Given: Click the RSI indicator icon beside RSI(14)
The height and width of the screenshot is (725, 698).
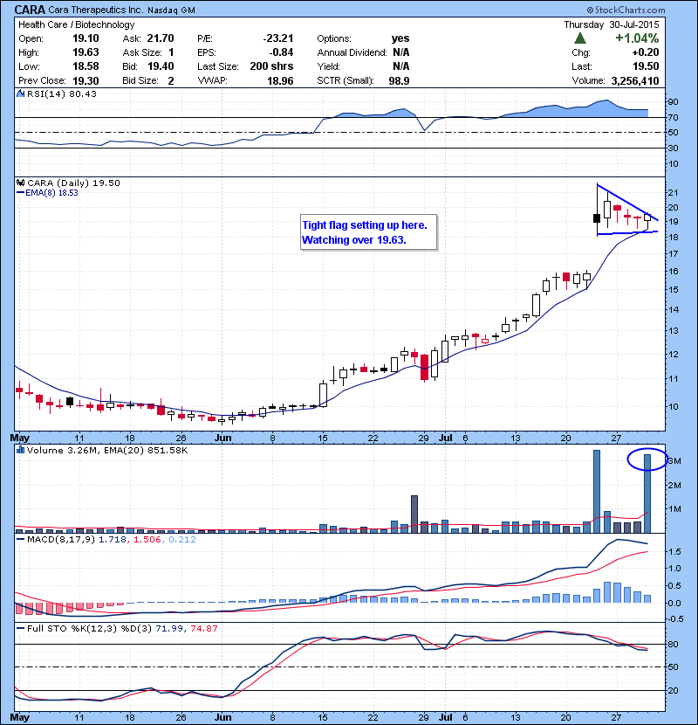Looking at the screenshot, I should (x=20, y=93).
